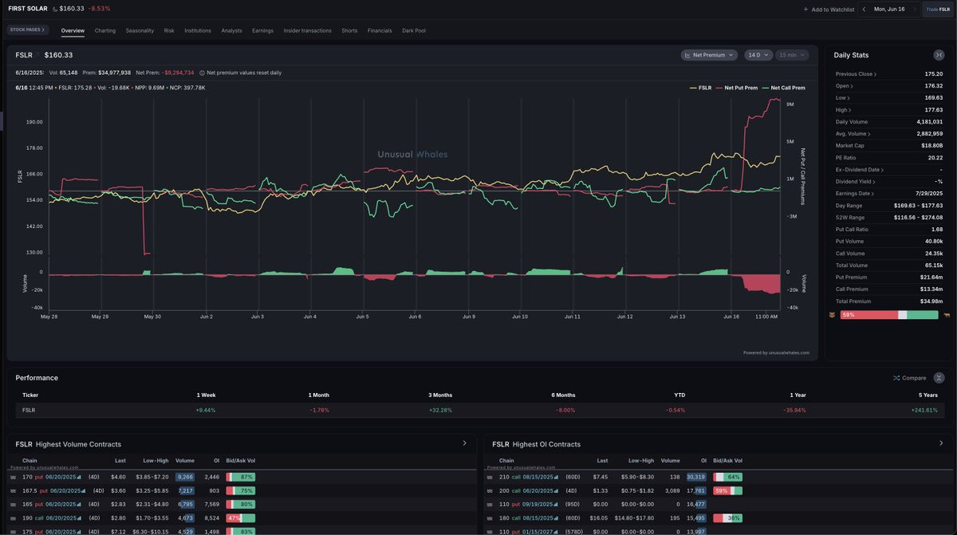The image size is (957, 535).
Task: Toggle FSLR line in chart legend
Action: coord(700,88)
